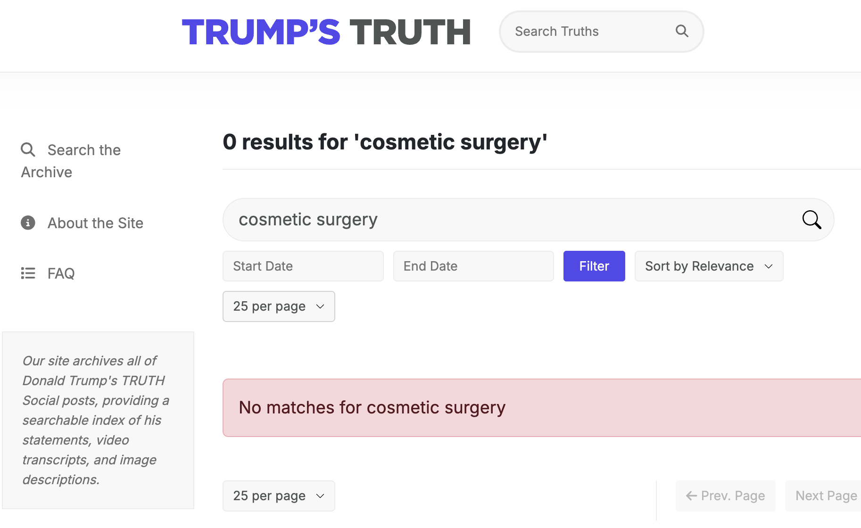Submit search with the large magnifier icon
861x528 pixels.
[811, 220]
